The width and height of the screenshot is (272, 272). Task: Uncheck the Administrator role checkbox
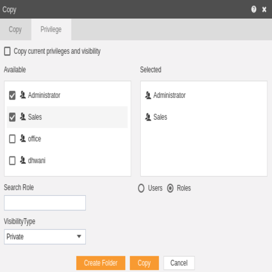pos(12,96)
